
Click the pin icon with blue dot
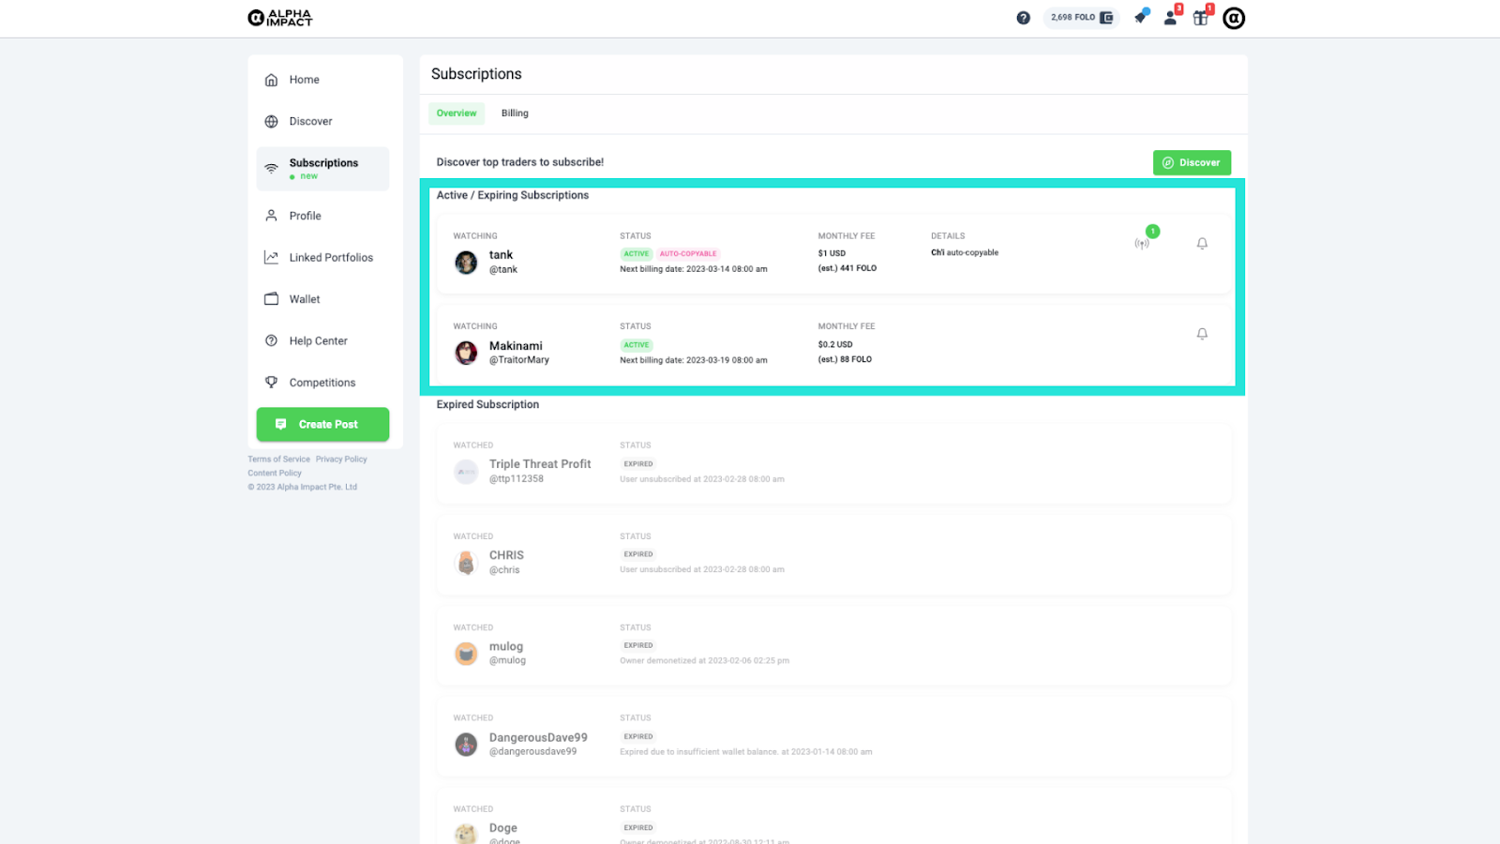pyautogui.click(x=1141, y=17)
